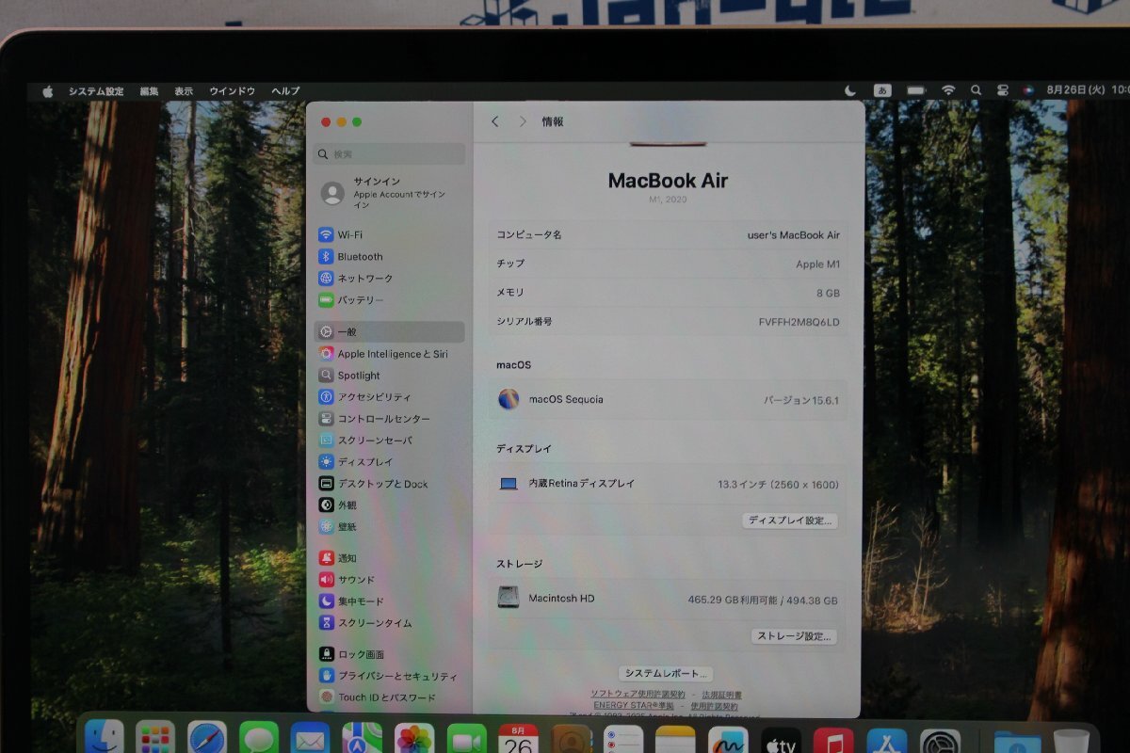Open the ウインドウ menu
Screen dimensions: 1130x753
(x=232, y=91)
